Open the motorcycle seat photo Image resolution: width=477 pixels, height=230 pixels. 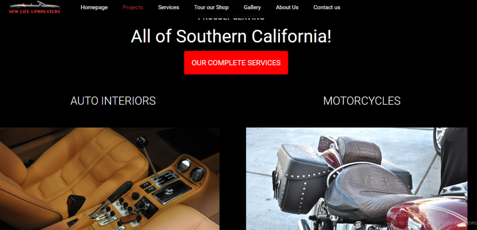[356, 179]
